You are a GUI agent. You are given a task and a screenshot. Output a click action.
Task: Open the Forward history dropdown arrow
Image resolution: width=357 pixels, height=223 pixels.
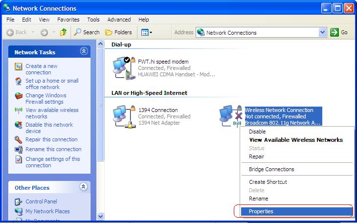(54, 32)
